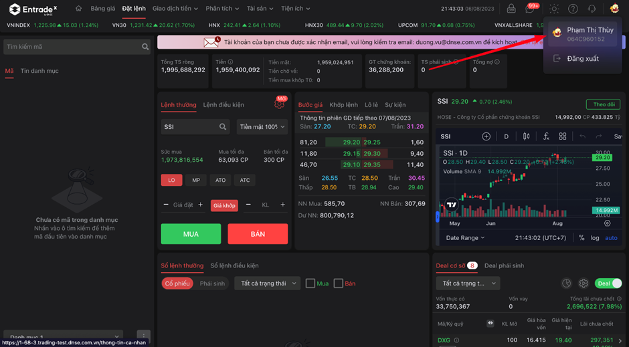Switch theme using the sun icon
Screen dimensions: 629x347
(554, 9)
